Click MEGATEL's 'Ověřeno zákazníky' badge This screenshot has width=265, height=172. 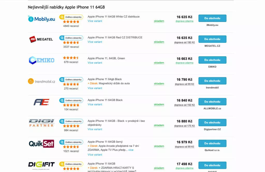71,38
